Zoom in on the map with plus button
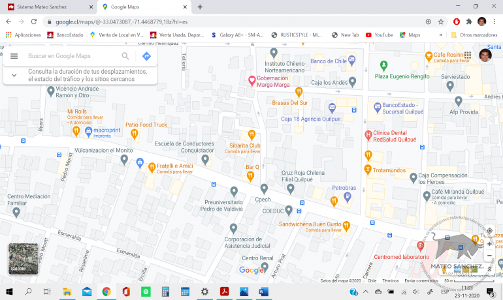 coord(489,244)
